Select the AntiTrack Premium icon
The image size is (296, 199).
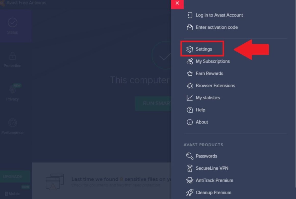(189, 180)
